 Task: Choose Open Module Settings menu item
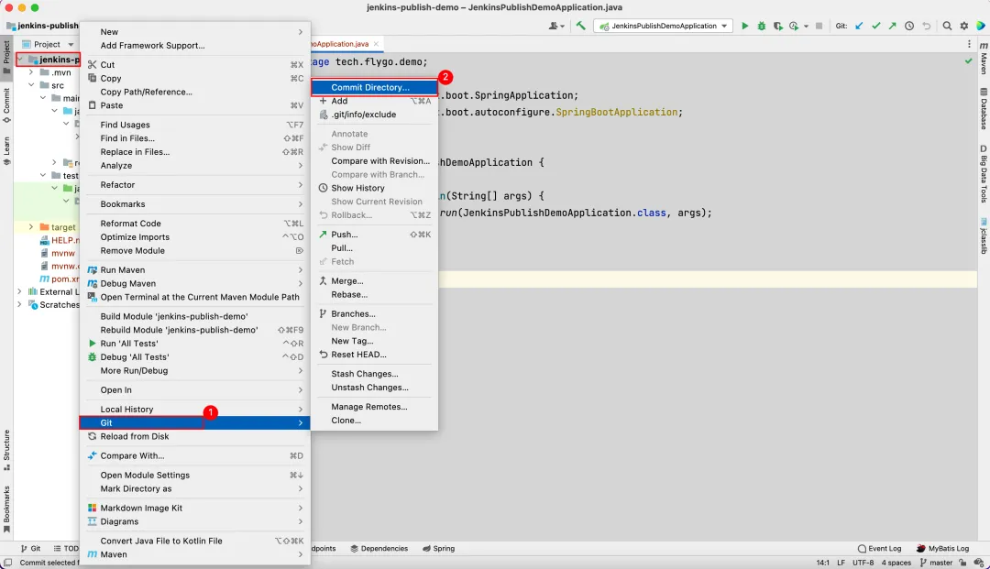coord(194,475)
